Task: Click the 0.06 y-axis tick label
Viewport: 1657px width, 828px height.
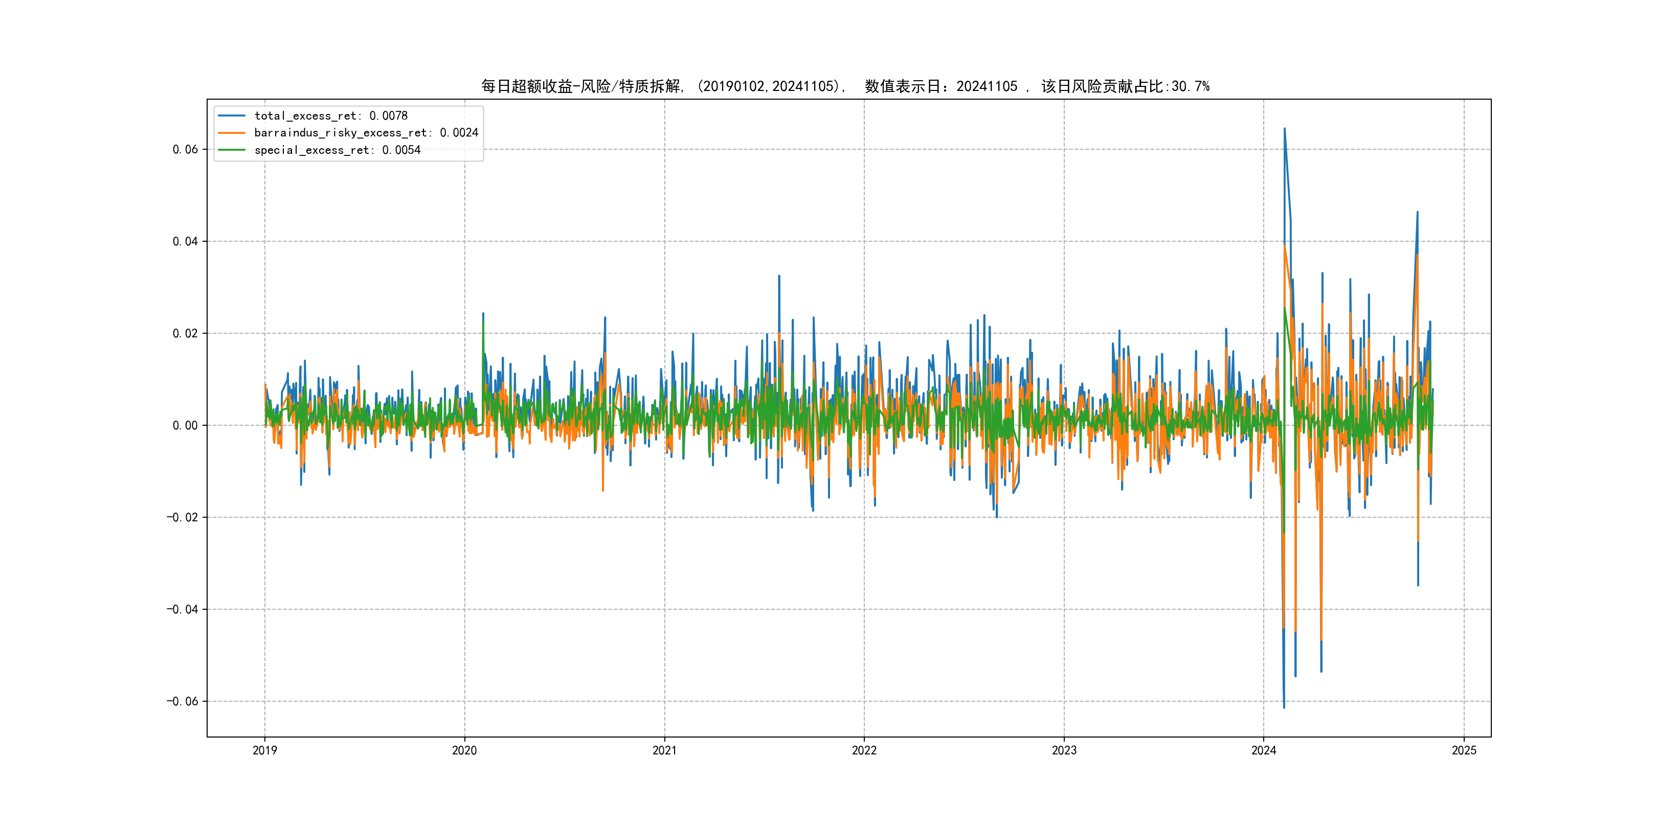Action: 185,150
